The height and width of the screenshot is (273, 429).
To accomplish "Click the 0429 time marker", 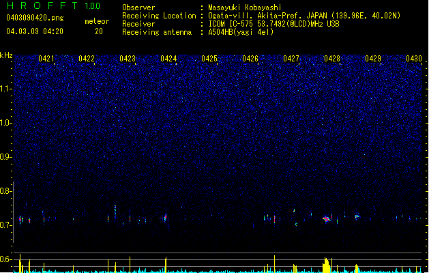I will (x=373, y=59).
